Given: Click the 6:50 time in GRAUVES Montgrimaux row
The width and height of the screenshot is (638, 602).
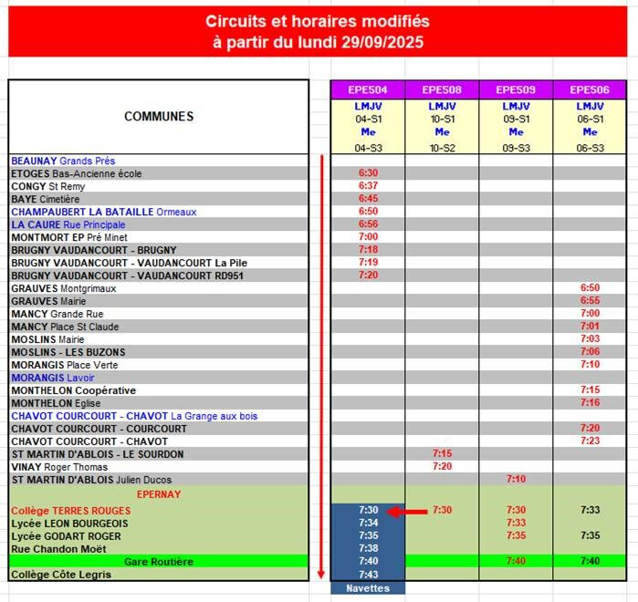Looking at the screenshot, I should (x=590, y=288).
